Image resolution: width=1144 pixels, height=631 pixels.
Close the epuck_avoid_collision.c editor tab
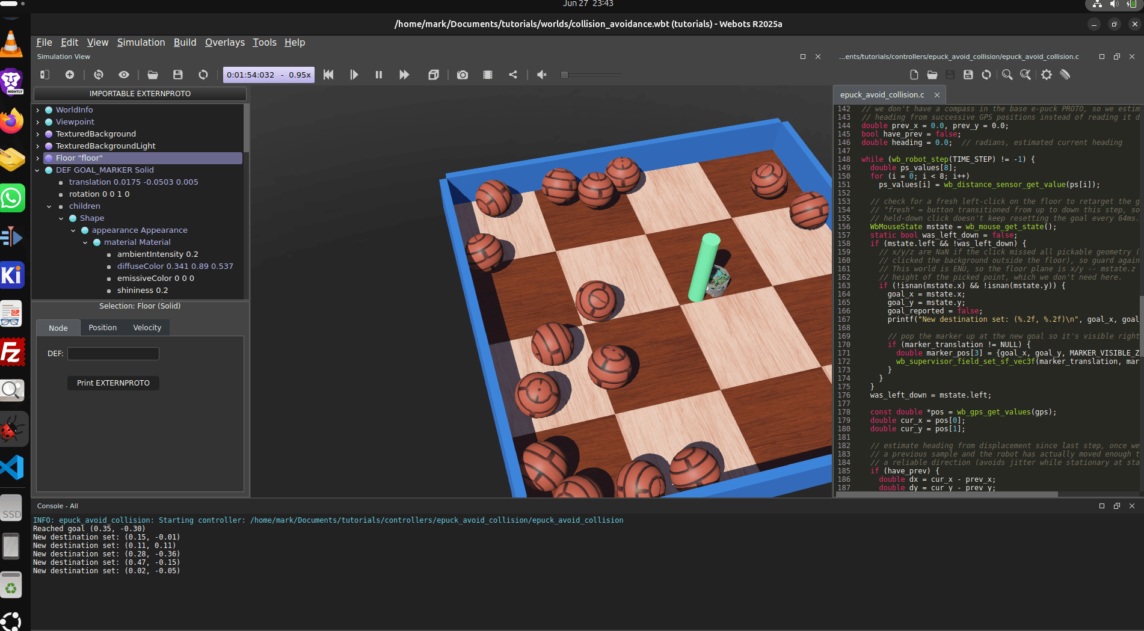937,95
